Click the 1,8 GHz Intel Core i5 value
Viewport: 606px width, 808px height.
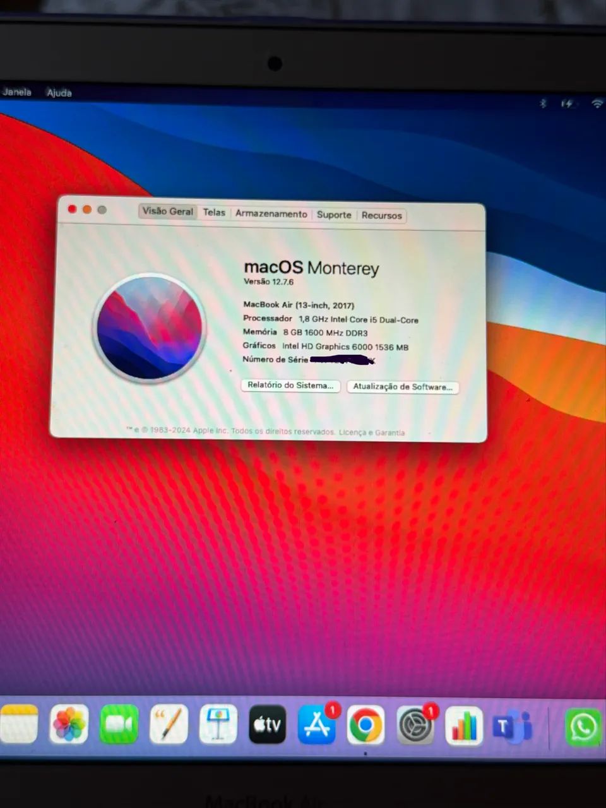[359, 319]
